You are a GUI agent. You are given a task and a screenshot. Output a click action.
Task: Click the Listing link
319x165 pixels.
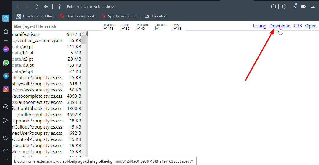[259, 26]
